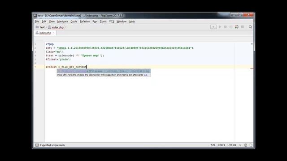Close the PhpStorm window
The height and width of the screenshot is (161, 287).
coord(248,15)
